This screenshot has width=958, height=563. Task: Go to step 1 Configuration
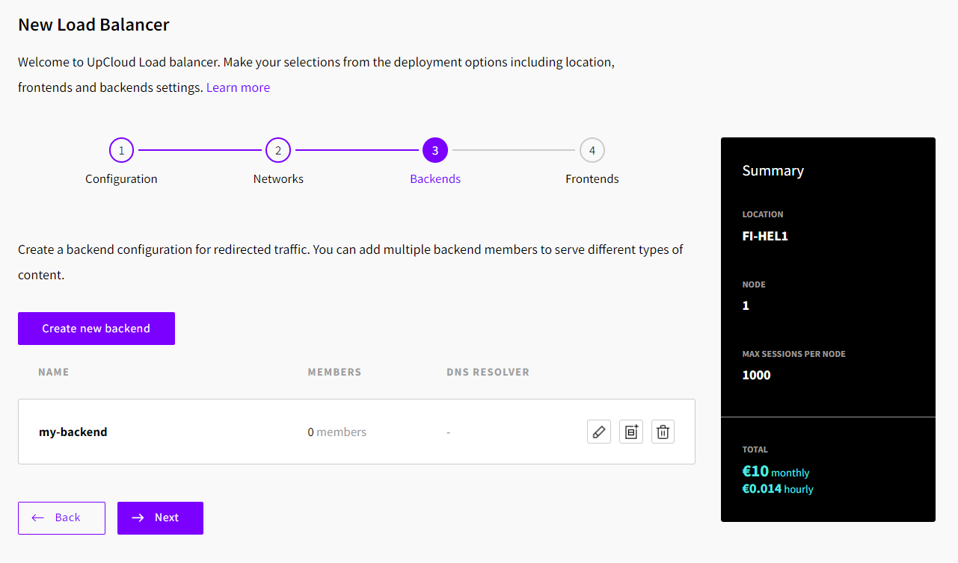pyautogui.click(x=121, y=150)
